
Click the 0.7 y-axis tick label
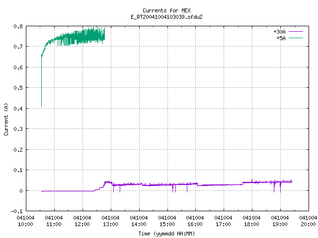pos(18,47)
